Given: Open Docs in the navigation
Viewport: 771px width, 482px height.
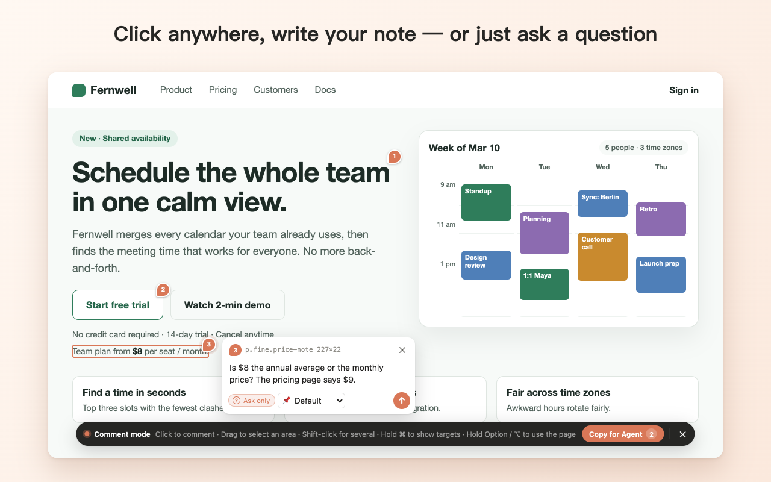Looking at the screenshot, I should (x=325, y=90).
